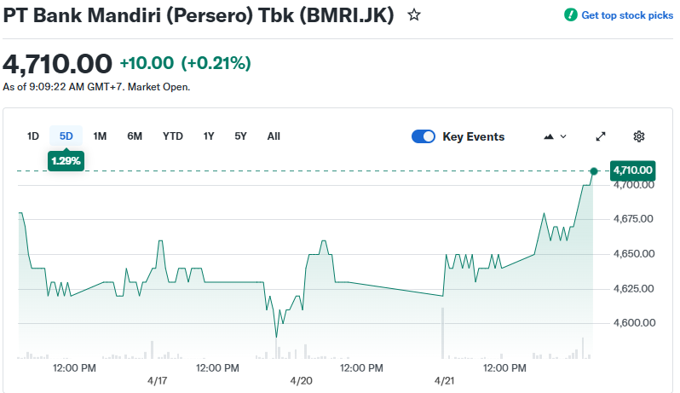
Task: Show All historical price data
Action: point(274,136)
